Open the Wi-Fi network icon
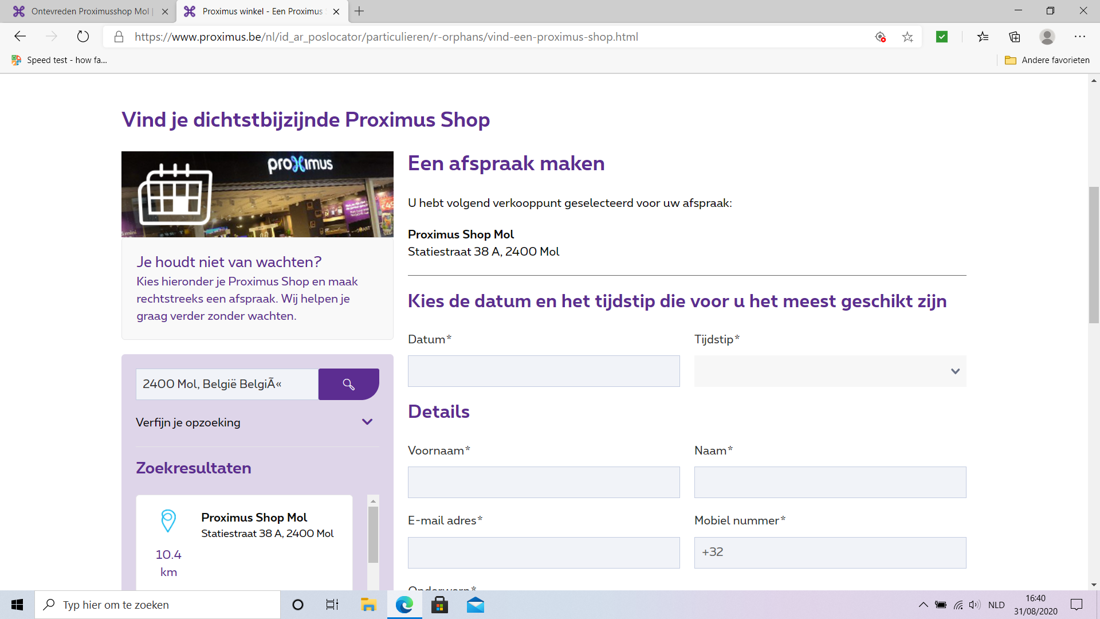The width and height of the screenshot is (1100, 619). (958, 605)
